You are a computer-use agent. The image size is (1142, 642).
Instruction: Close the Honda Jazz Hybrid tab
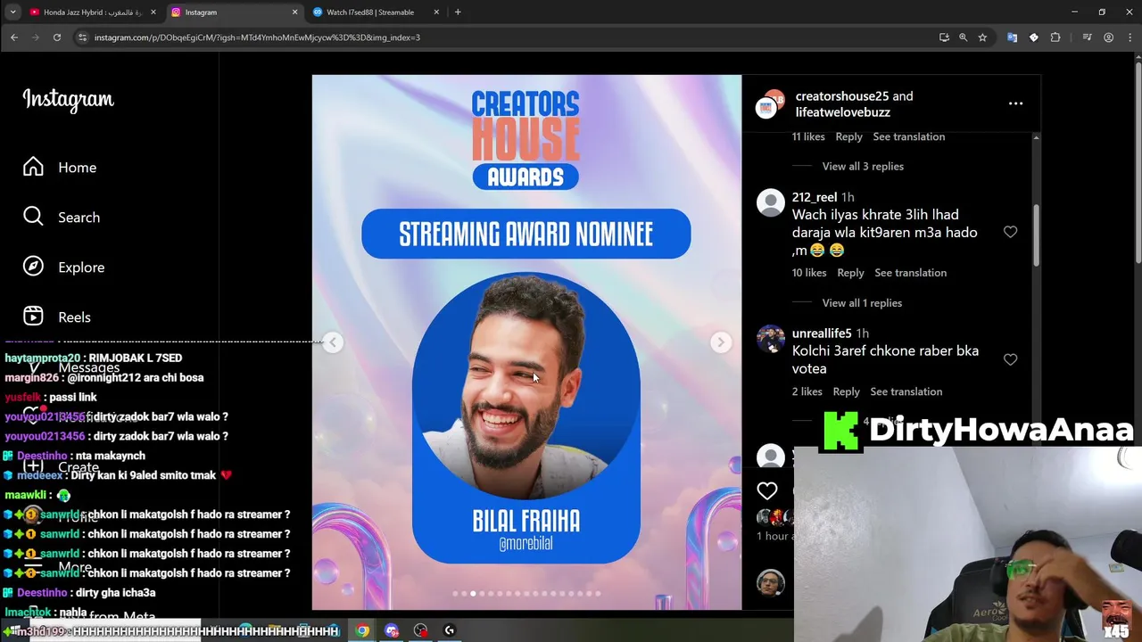153,12
